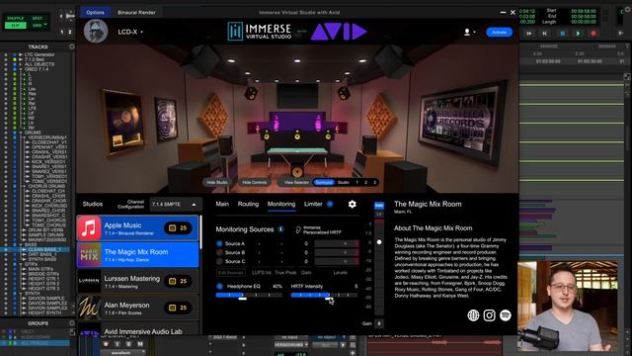
Task: Click the Hide Studio button
Action: pos(217,182)
